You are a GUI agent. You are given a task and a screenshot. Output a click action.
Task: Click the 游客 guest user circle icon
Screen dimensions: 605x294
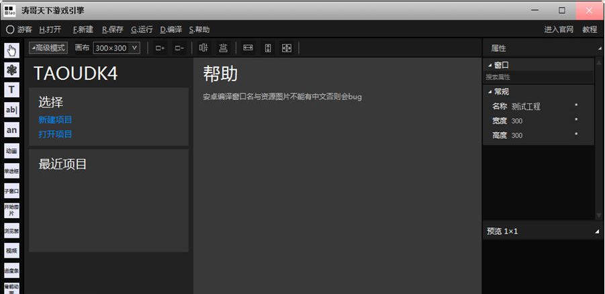coord(10,30)
